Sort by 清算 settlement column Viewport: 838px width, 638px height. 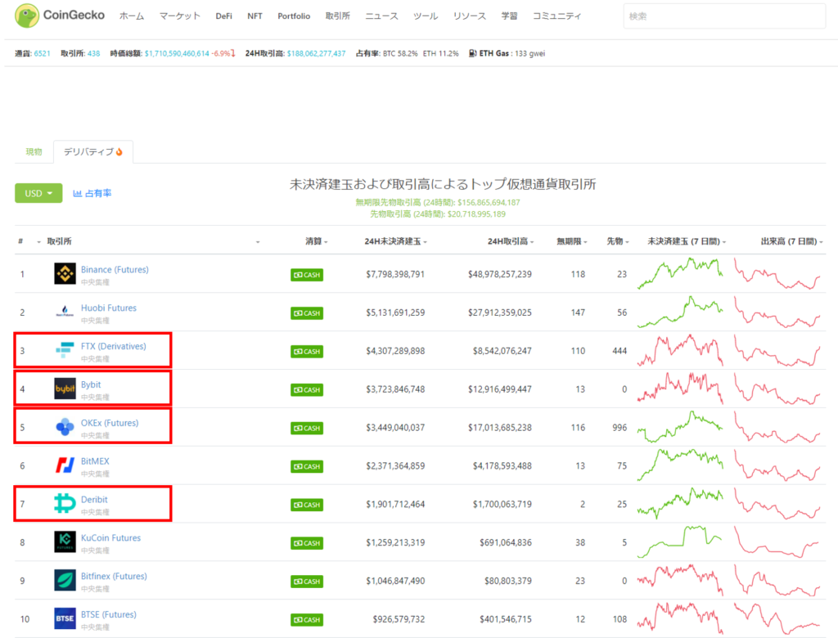coord(317,241)
